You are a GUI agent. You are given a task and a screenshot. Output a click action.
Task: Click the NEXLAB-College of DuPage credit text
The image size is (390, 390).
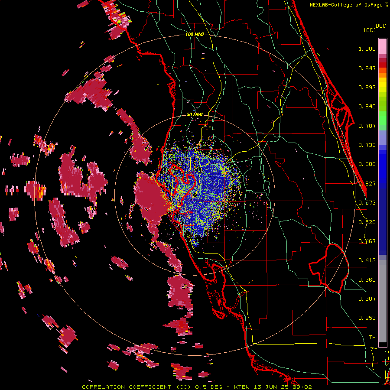347,5
